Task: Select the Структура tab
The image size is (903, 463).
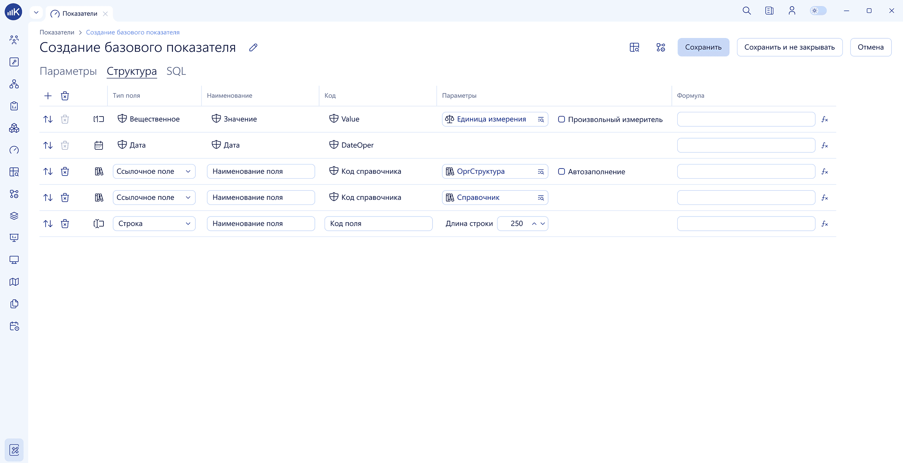Action: pyautogui.click(x=132, y=71)
